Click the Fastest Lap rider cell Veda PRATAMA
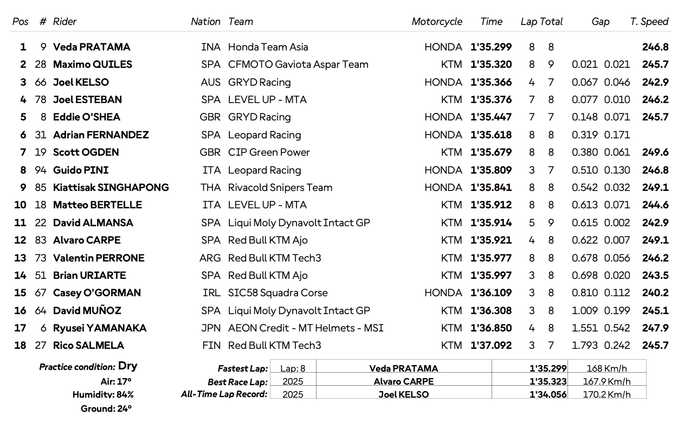 click(x=404, y=368)
